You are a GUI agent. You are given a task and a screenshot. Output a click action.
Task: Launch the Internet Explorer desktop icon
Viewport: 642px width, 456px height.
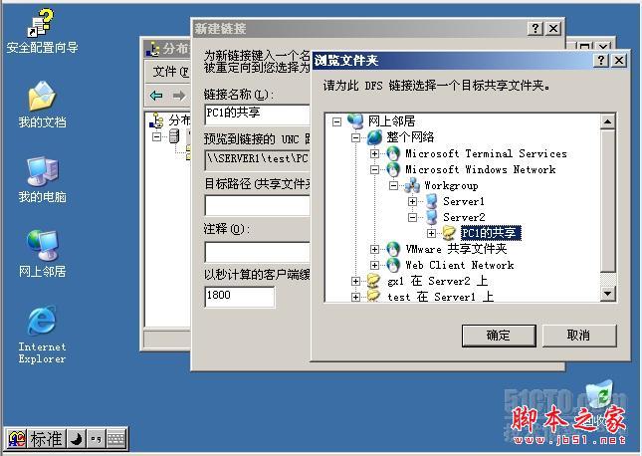42,334
